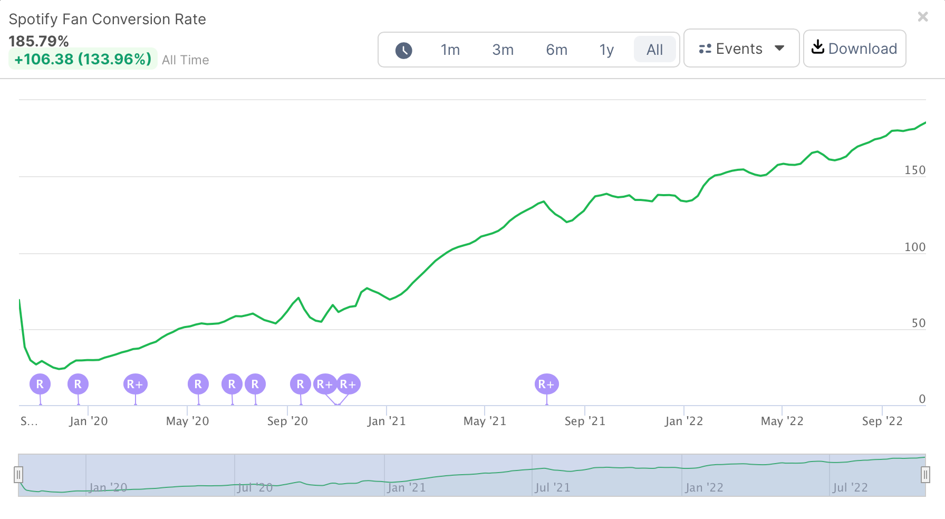Click the R marker near May '20
The height and width of the screenshot is (519, 945).
click(x=198, y=385)
